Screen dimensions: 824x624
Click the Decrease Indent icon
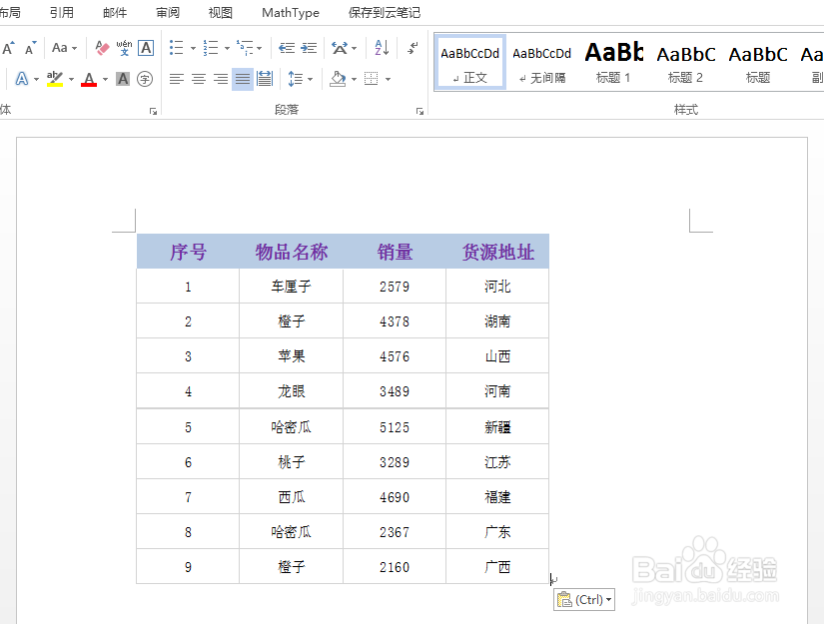(287, 48)
